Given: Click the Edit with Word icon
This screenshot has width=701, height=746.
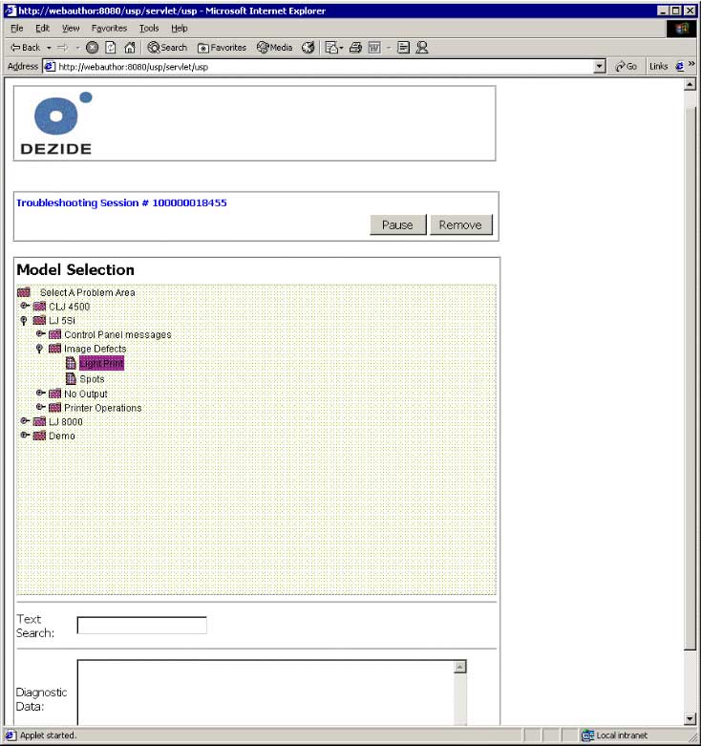Looking at the screenshot, I should pos(374,48).
